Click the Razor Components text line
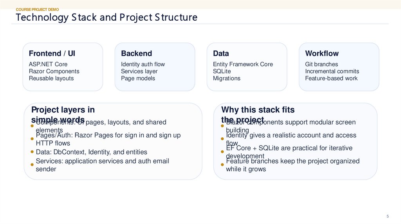The height and width of the screenshot is (224, 401). 54,71
